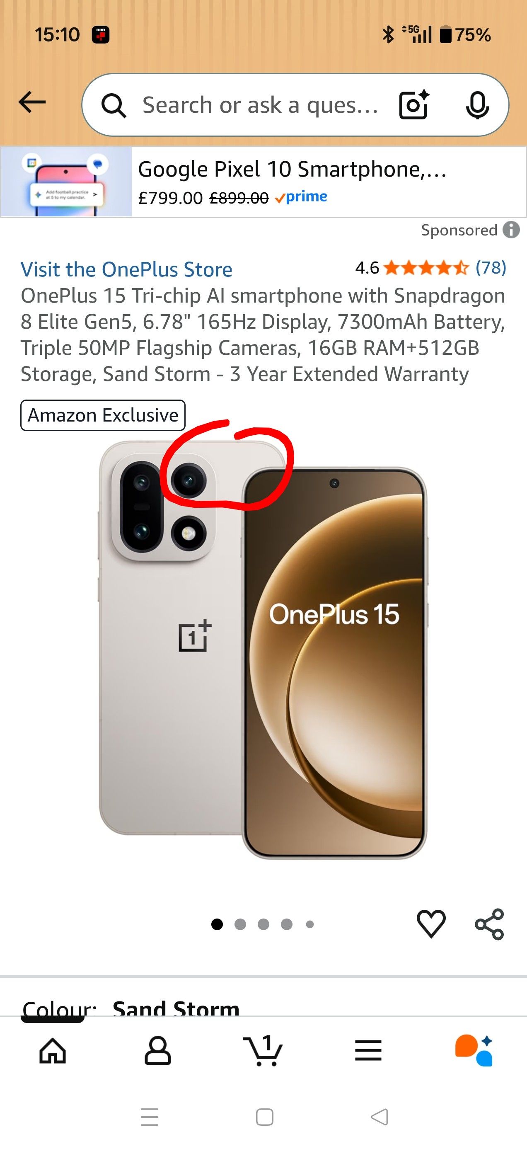Tap the microphone voice search icon
The image size is (527, 1149).
tap(478, 105)
